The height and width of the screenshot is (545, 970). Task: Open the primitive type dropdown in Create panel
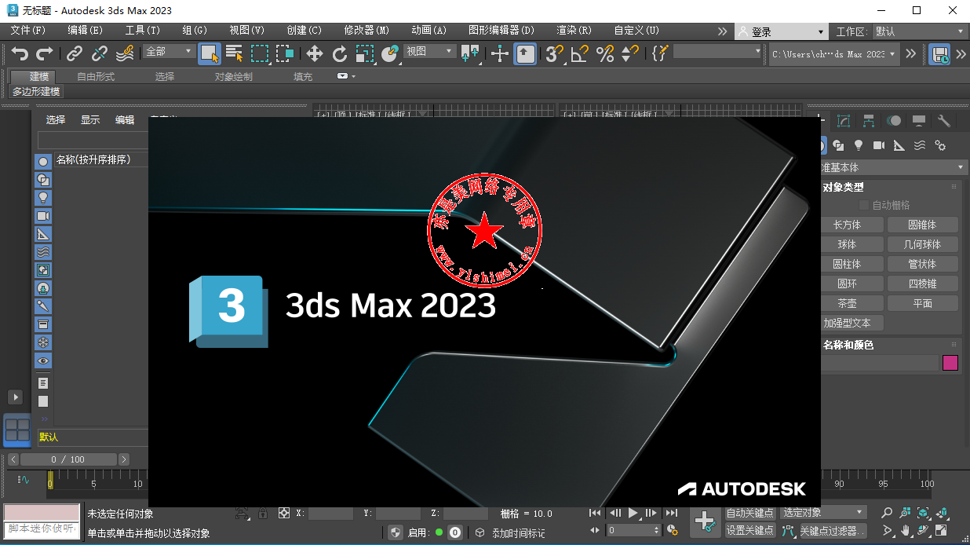tap(892, 167)
